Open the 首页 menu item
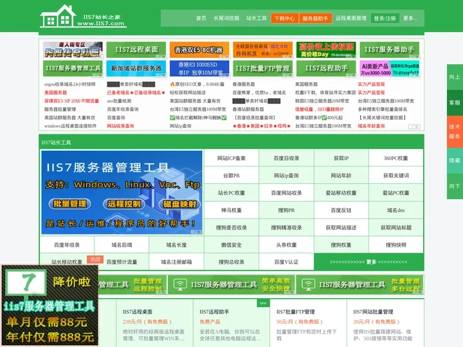463x347 pixels. [201, 18]
